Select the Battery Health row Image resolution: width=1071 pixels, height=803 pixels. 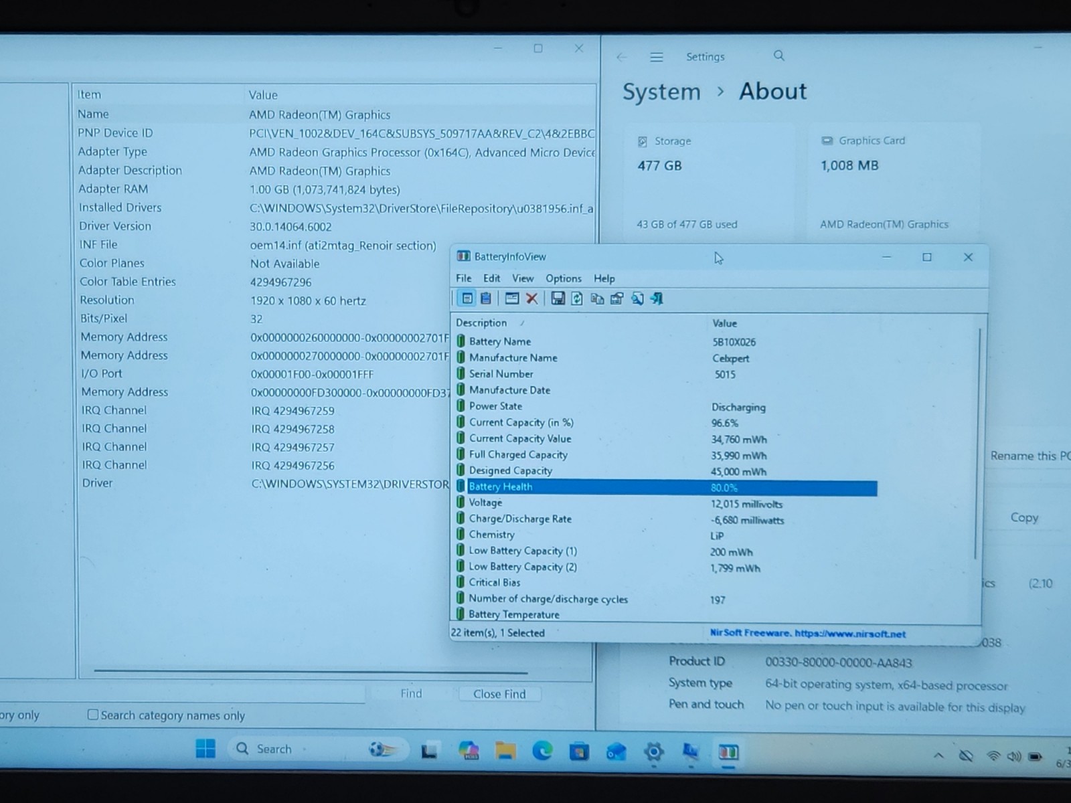coord(666,487)
